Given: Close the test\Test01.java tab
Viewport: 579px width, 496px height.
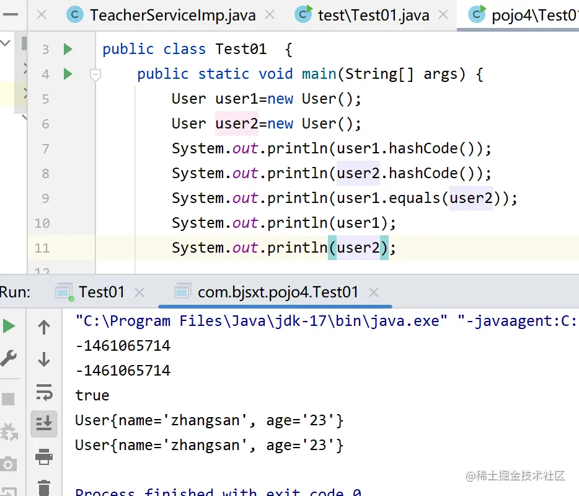Looking at the screenshot, I should [x=443, y=15].
